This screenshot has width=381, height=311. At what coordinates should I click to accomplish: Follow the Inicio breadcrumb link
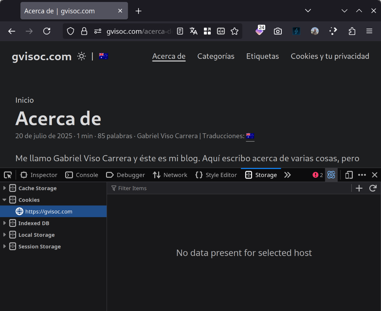(x=25, y=100)
